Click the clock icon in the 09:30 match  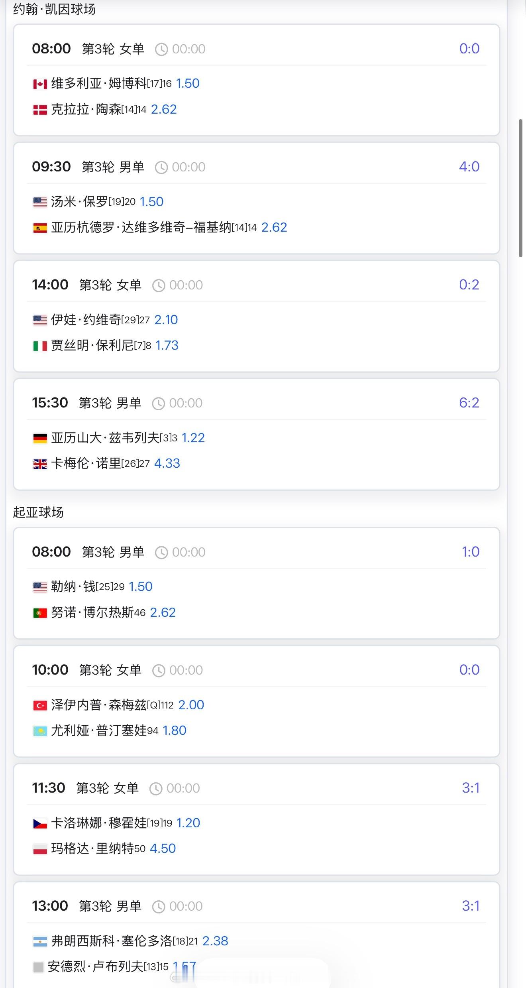click(161, 167)
